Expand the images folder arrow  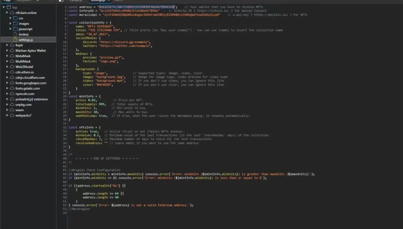[x=10, y=23]
